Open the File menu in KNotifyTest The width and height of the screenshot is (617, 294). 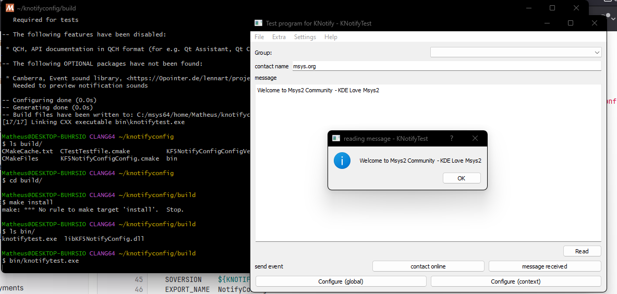click(x=259, y=37)
